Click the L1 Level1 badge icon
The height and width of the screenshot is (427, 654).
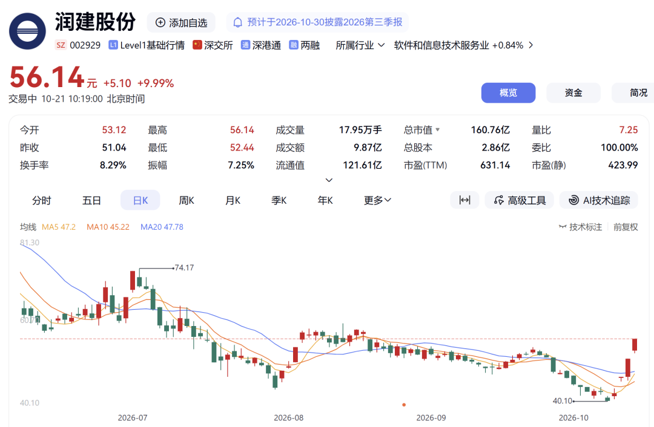click(x=113, y=45)
